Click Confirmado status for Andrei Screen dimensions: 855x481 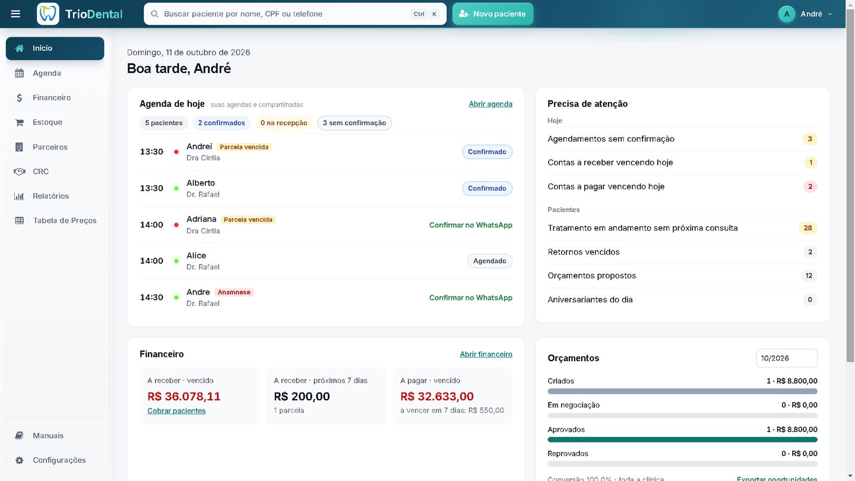[x=487, y=152]
